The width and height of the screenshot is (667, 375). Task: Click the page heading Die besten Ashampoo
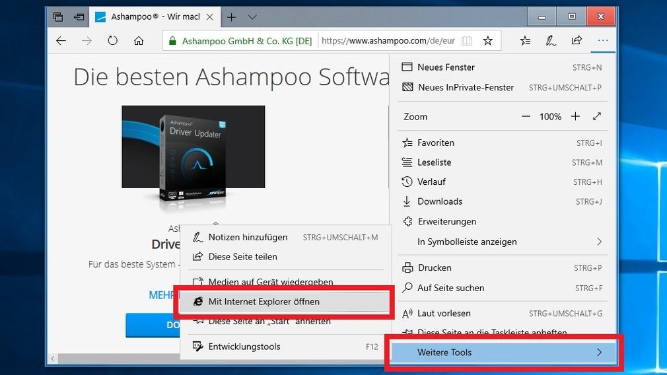click(231, 77)
